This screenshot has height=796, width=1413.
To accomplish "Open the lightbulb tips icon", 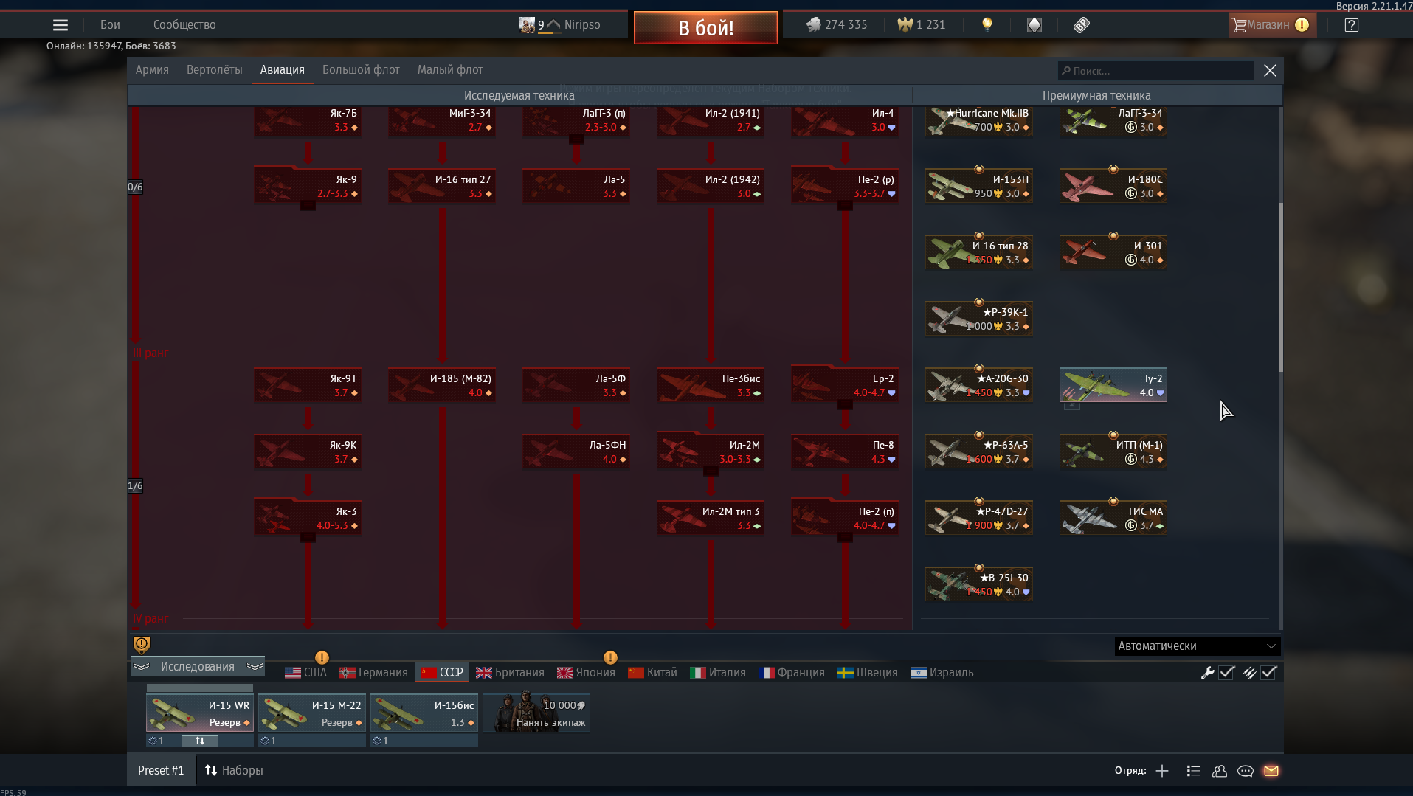I will (x=987, y=25).
